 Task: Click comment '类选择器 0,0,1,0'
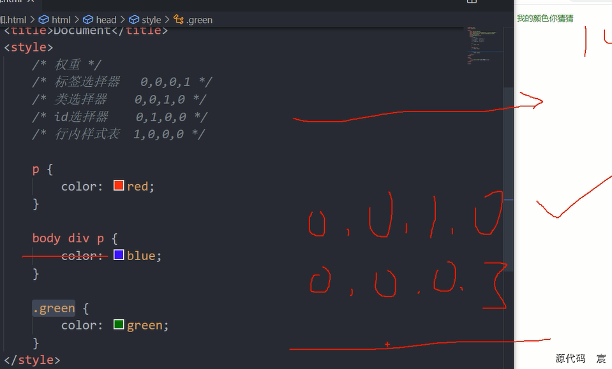(x=119, y=99)
